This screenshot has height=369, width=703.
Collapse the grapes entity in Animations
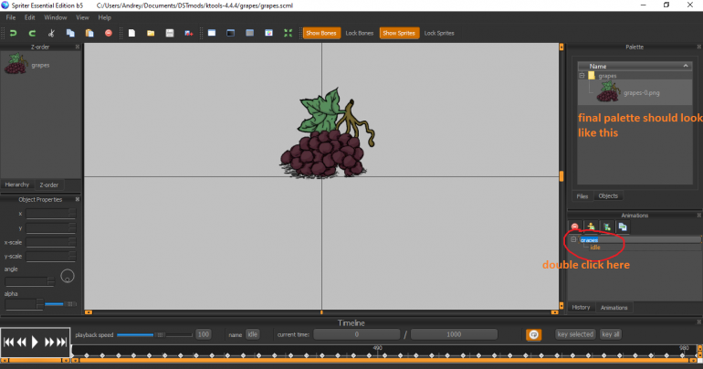574,239
